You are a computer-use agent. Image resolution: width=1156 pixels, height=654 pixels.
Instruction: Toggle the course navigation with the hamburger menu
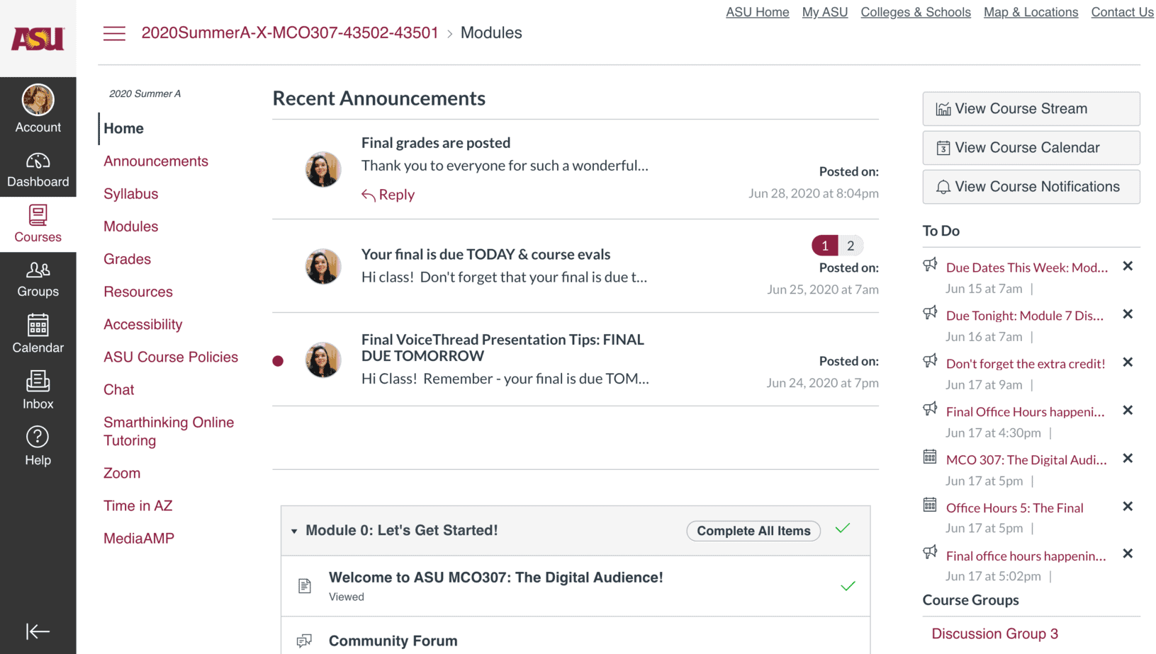pyautogui.click(x=114, y=33)
